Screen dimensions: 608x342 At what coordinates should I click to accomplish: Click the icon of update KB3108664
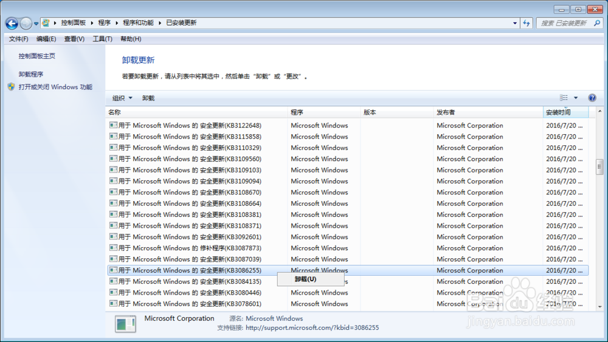pyautogui.click(x=113, y=203)
